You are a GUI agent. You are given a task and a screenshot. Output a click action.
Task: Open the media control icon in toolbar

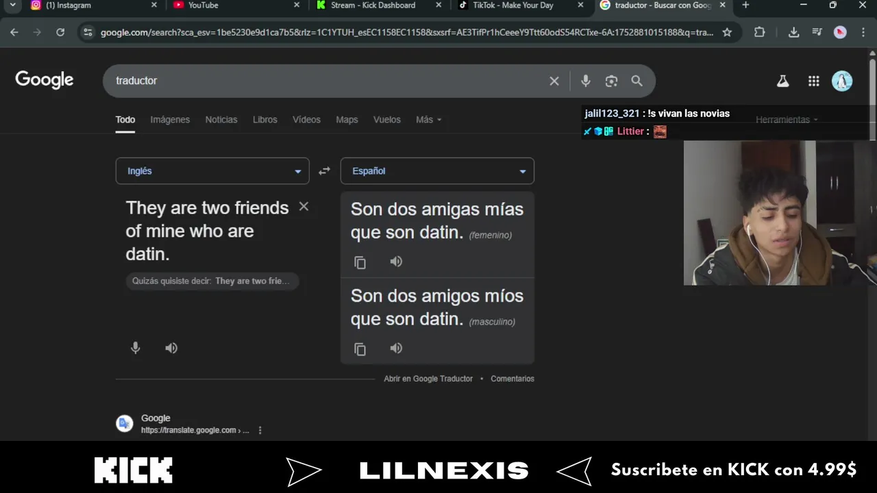point(817,32)
